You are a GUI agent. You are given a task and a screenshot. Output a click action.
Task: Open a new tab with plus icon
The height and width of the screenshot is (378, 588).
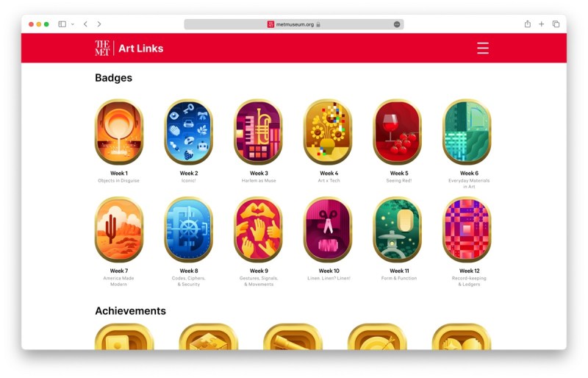pos(542,24)
